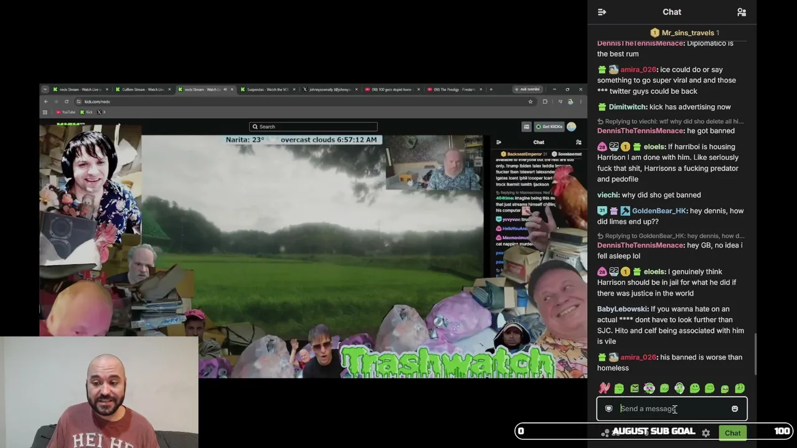The height and width of the screenshot is (448, 797).
Task: Open chat settings gear beside Chat button
Action: pos(705,433)
